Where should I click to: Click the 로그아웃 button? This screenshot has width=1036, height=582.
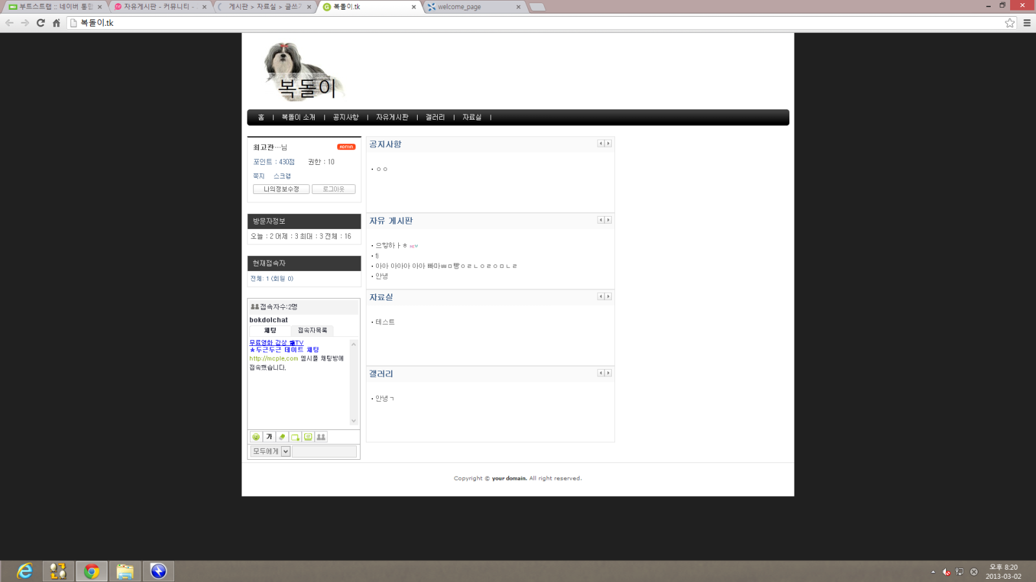click(333, 189)
